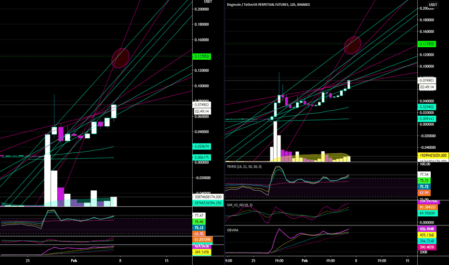Click the blue 75.12 value label
The image size is (449, 265).
click(199, 228)
